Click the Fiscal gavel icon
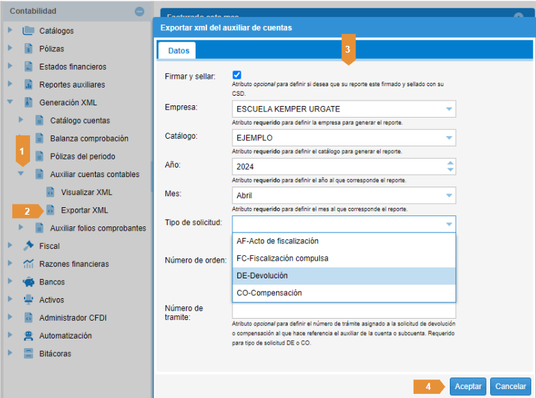This screenshot has width=536, height=398. tap(28, 246)
